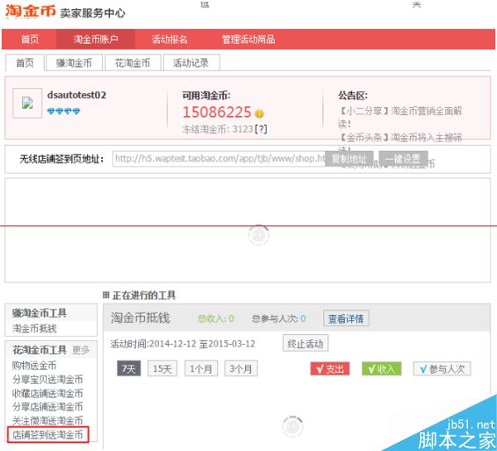Click the grid icon before 正在进行的工具
This screenshot has height=451, width=497.
tap(106, 295)
